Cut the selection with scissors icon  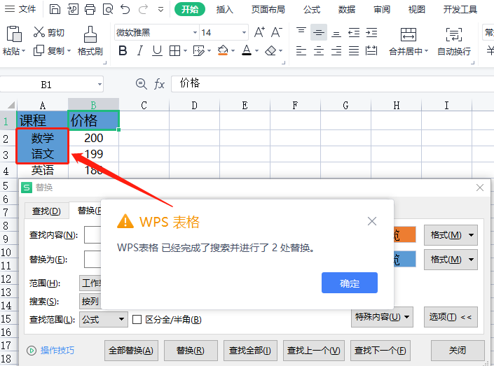pyautogui.click(x=39, y=32)
